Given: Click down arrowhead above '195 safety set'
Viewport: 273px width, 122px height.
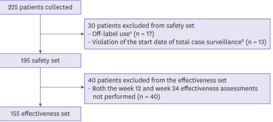Looking at the screenshot, I should (x=40, y=52).
